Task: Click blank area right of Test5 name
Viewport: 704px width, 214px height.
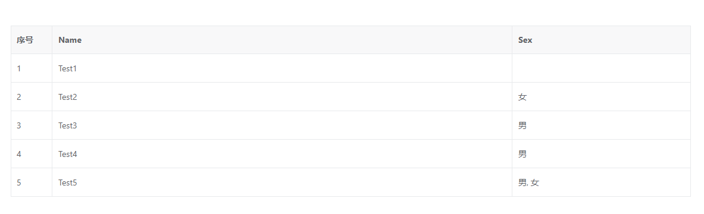Action: [x=295, y=182]
